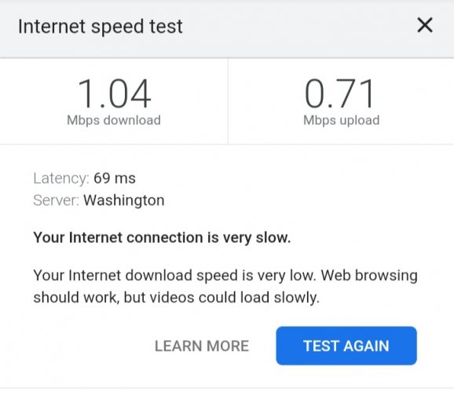Viewport: 454px width, 393px height.
Task: Select the 0.71 upload speed value
Action: click(339, 94)
